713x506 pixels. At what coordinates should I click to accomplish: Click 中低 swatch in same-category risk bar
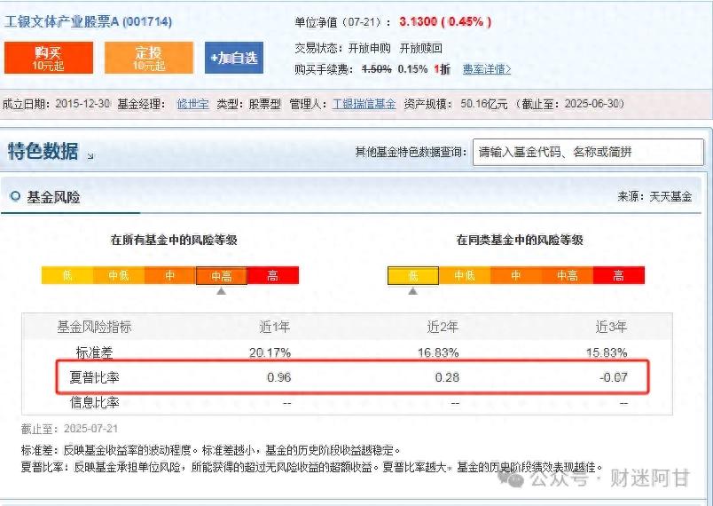465,275
